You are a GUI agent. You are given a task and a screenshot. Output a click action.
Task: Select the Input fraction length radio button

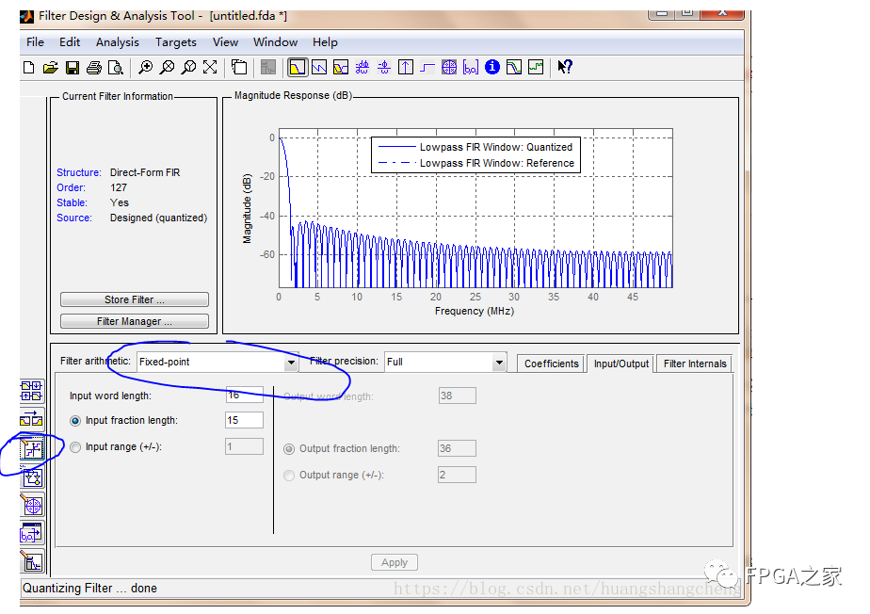pyautogui.click(x=75, y=421)
